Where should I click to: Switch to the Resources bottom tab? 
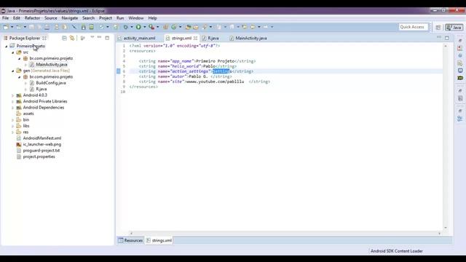[130, 240]
